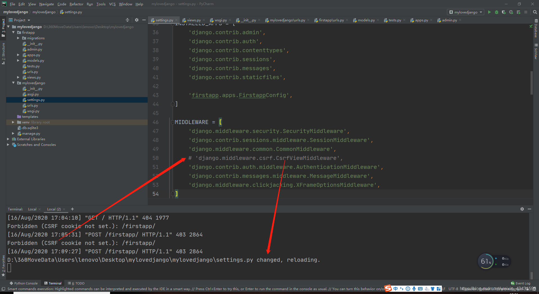539x294 pixels.
Task: Click the profiler run icon
Action: (511, 12)
